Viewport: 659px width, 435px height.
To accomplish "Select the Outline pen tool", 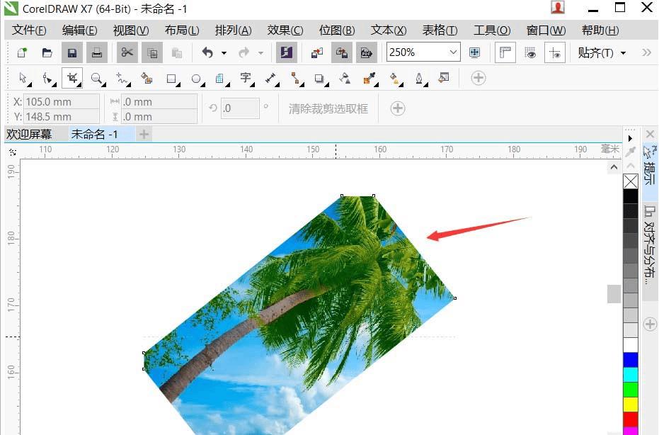I will (x=419, y=78).
